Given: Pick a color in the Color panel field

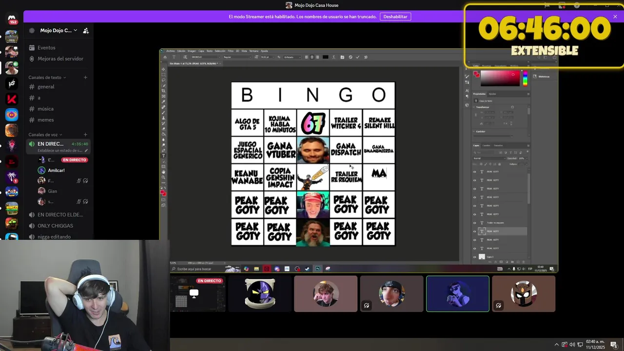Looking at the screenshot, I should [500, 78].
